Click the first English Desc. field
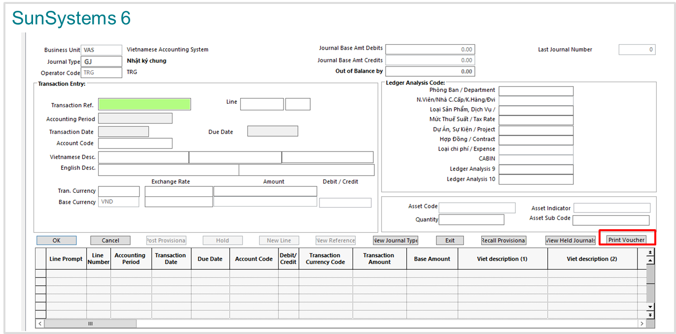The width and height of the screenshot is (676, 334). tap(169, 170)
